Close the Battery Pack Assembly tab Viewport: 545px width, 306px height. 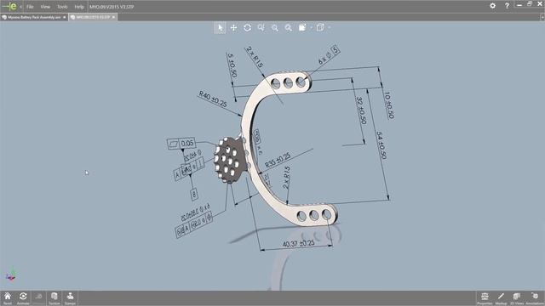[65, 17]
